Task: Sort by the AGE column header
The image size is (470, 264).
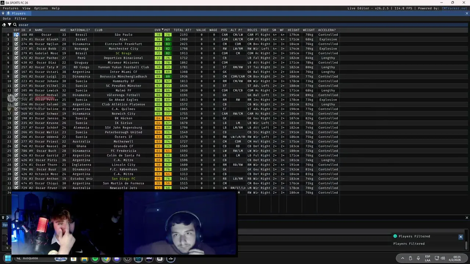Action: coord(63,30)
